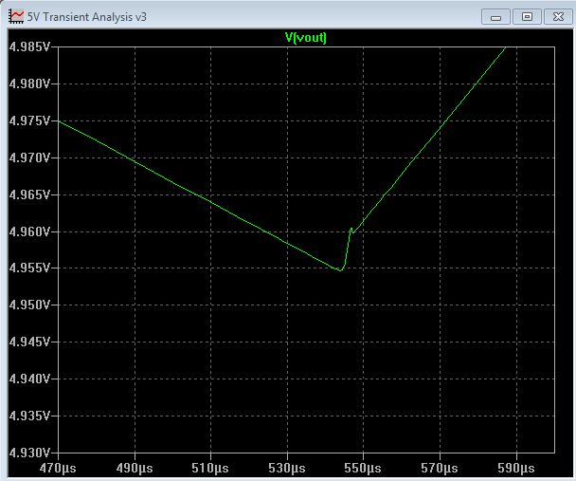Click the 5V Transient Analysis v3 title text
The height and width of the screenshot is (481, 576).
87,17
